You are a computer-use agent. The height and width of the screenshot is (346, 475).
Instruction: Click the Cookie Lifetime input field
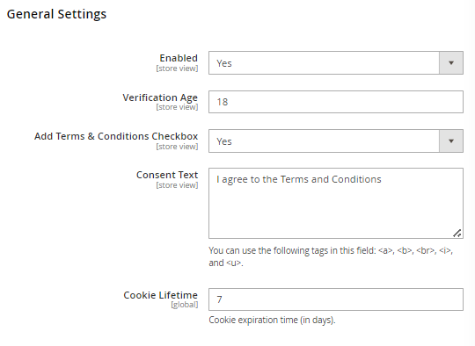pyautogui.click(x=336, y=299)
